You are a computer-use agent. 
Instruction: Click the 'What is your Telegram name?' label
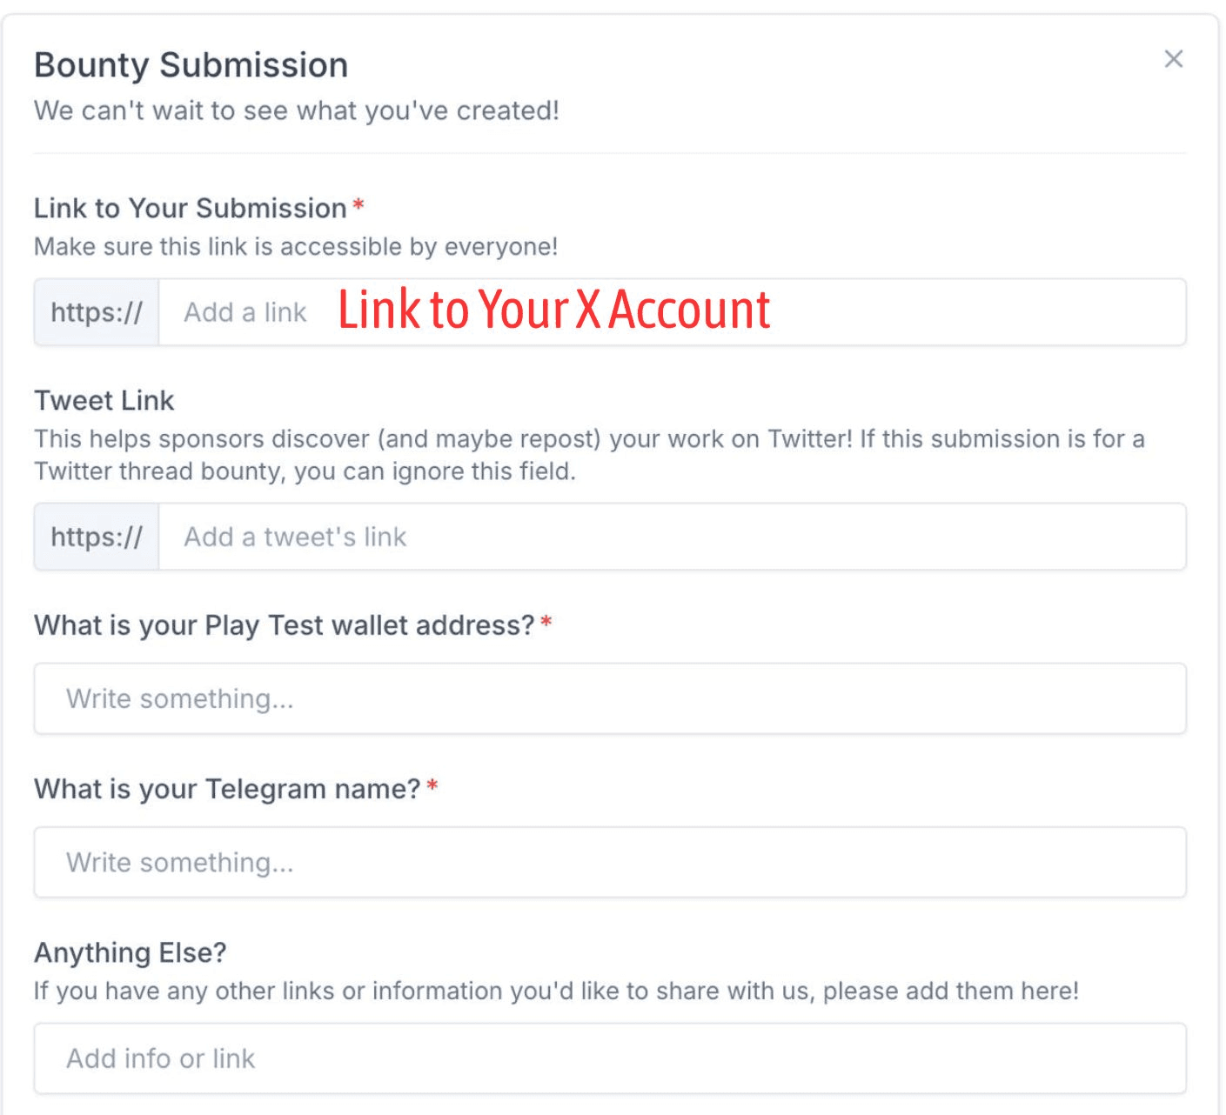[x=227, y=789]
